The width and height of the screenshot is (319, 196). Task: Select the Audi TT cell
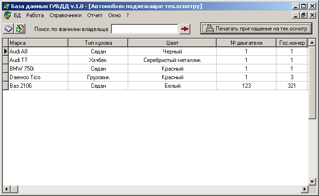tap(38, 60)
